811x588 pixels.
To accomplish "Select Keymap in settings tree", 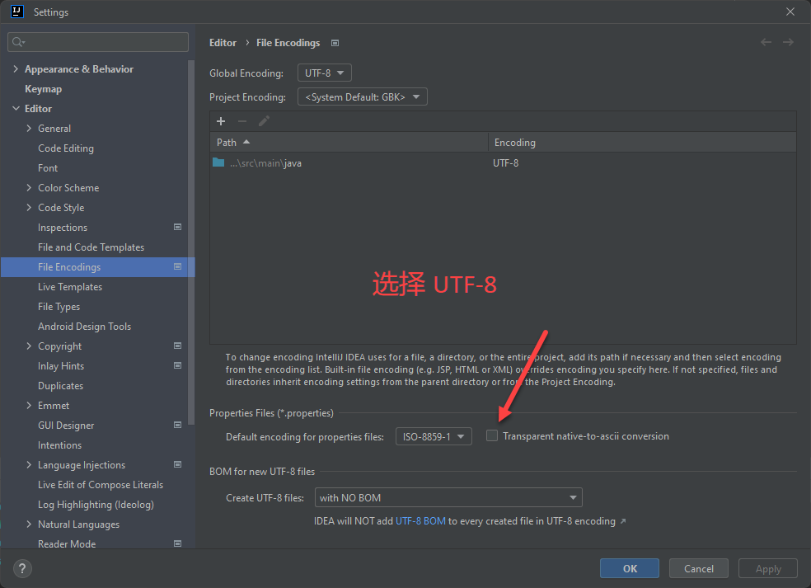I will point(44,89).
